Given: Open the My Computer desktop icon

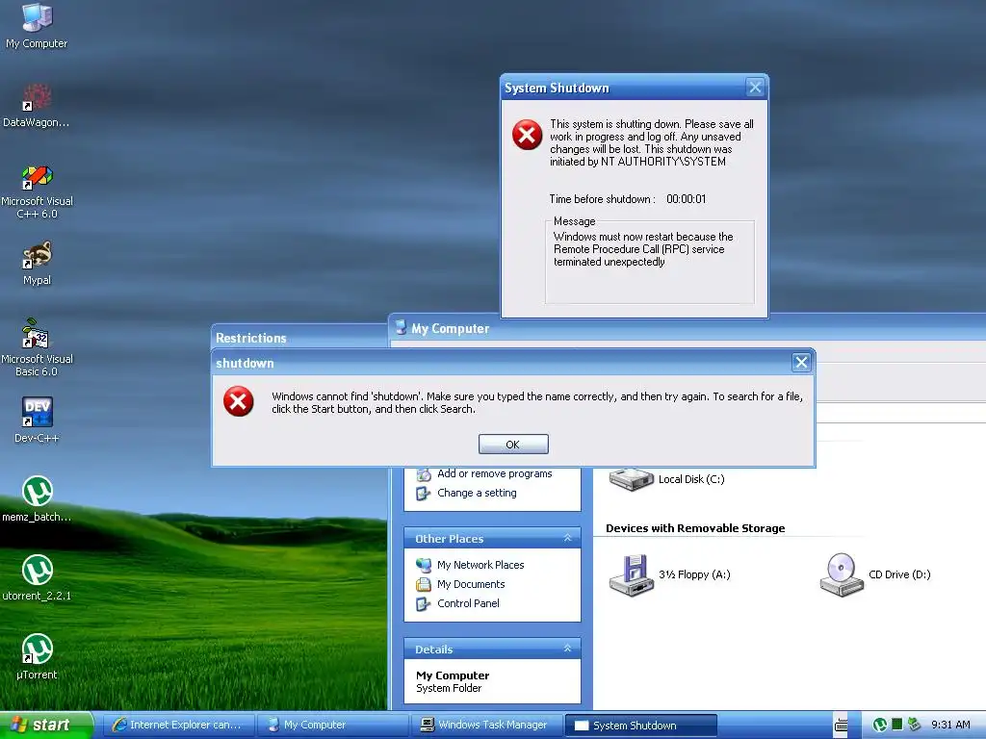Looking at the screenshot, I should pos(37,25).
